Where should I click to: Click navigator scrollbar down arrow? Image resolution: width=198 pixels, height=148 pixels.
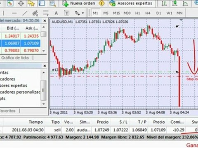[44, 104]
